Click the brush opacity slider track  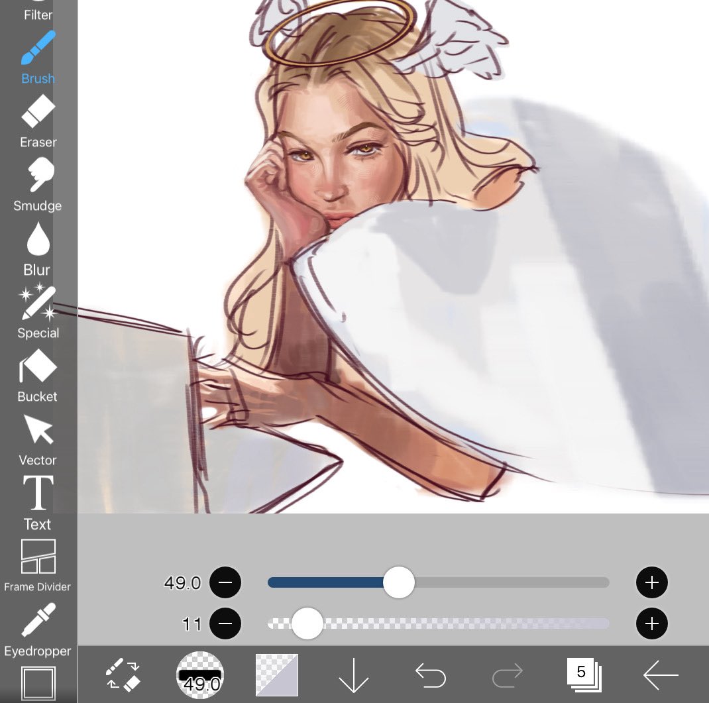[x=439, y=623]
